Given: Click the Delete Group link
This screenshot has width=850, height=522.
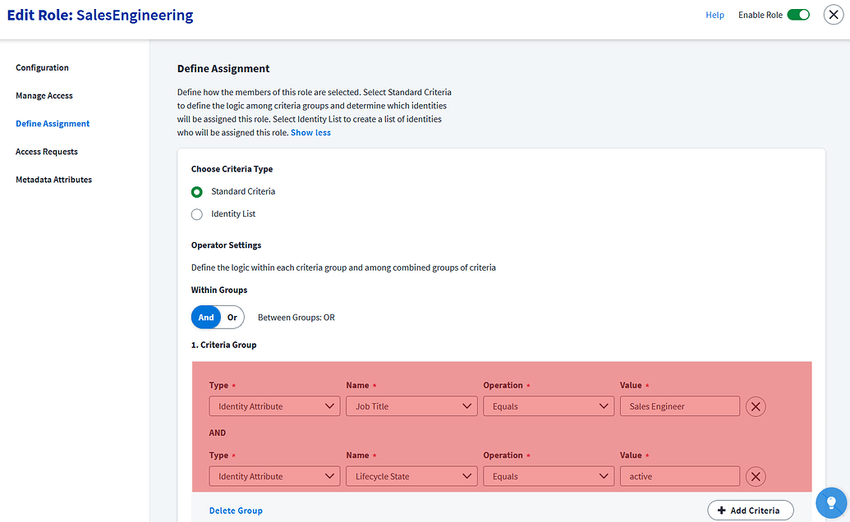Looking at the screenshot, I should [x=235, y=510].
